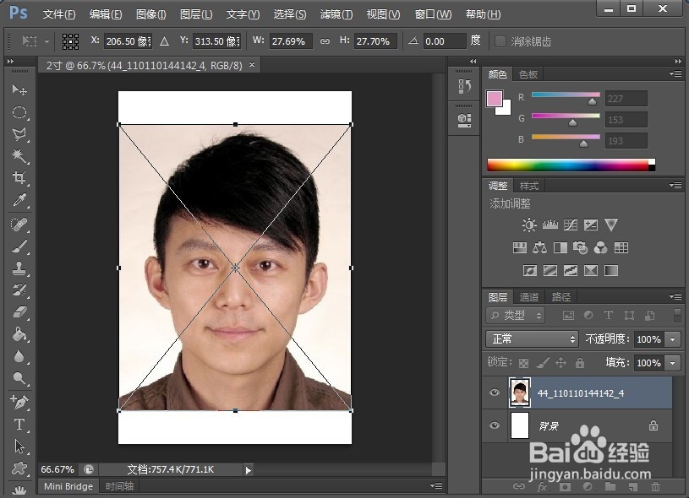The width and height of the screenshot is (689, 498).
Task: Click the Brightness/Contrast adjustment icon
Action: tap(529, 225)
